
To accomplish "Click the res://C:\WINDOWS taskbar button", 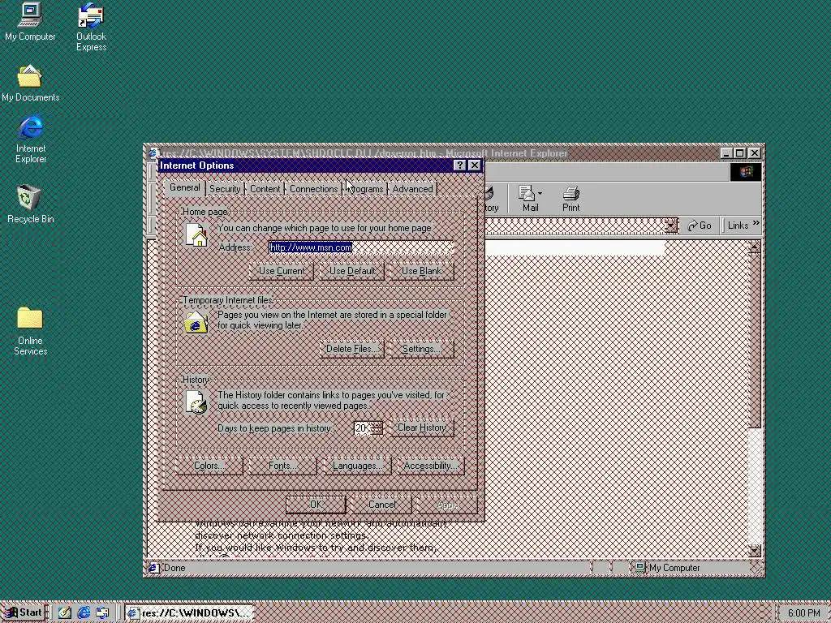I will [190, 613].
